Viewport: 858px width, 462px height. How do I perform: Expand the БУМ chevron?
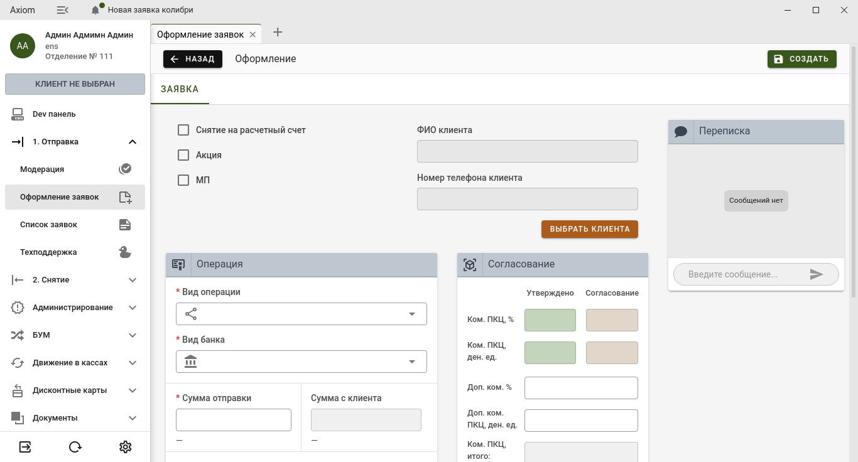133,335
